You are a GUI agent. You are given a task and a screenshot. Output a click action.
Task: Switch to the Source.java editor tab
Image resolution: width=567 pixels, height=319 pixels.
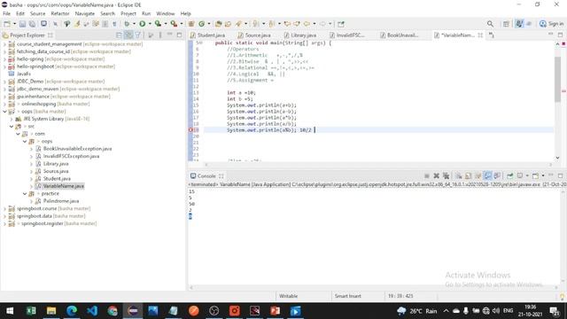click(255, 35)
